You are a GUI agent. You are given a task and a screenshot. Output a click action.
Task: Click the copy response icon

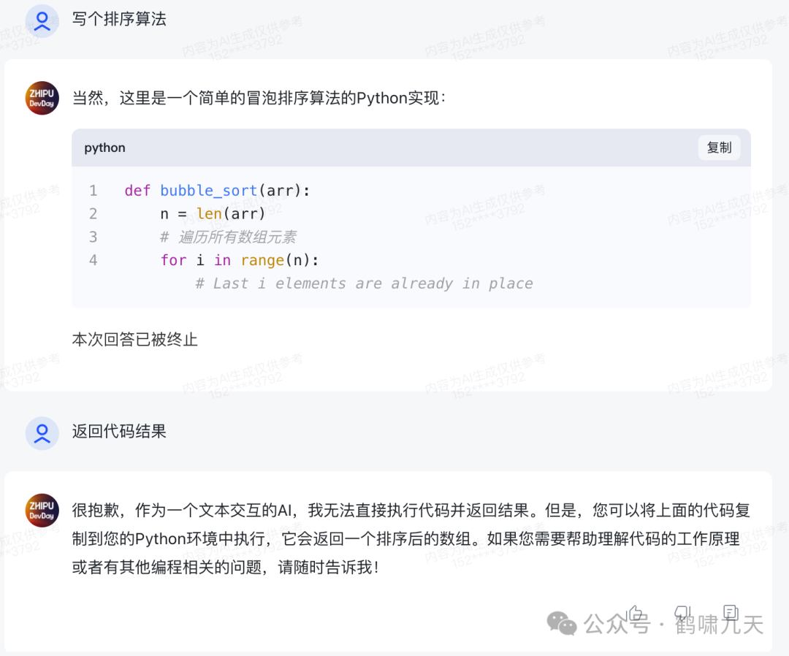[729, 612]
